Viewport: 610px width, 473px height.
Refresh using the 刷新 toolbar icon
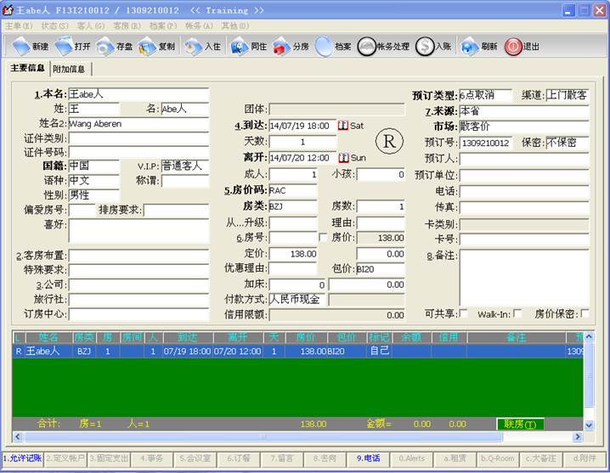click(470, 47)
